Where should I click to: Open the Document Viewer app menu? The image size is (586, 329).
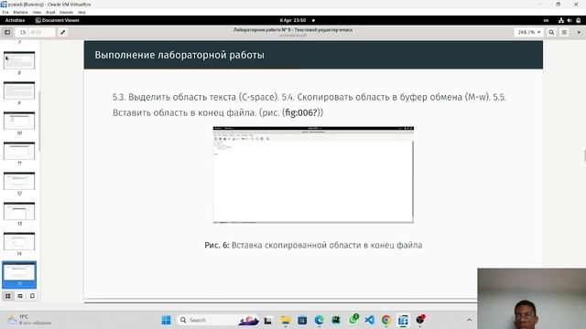[57, 20]
